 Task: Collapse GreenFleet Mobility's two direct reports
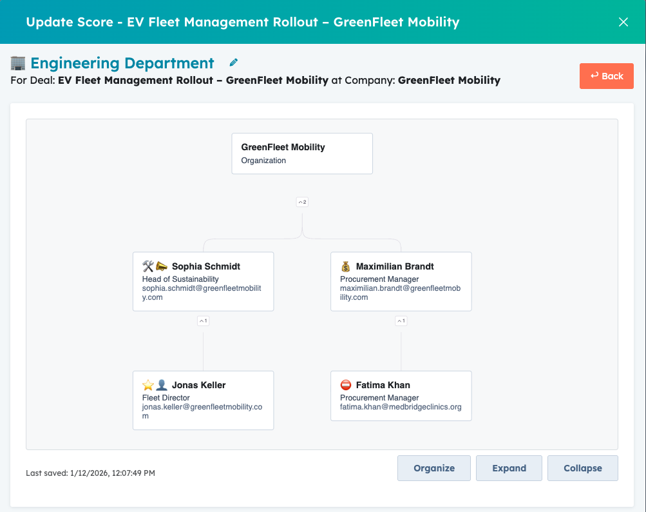302,202
